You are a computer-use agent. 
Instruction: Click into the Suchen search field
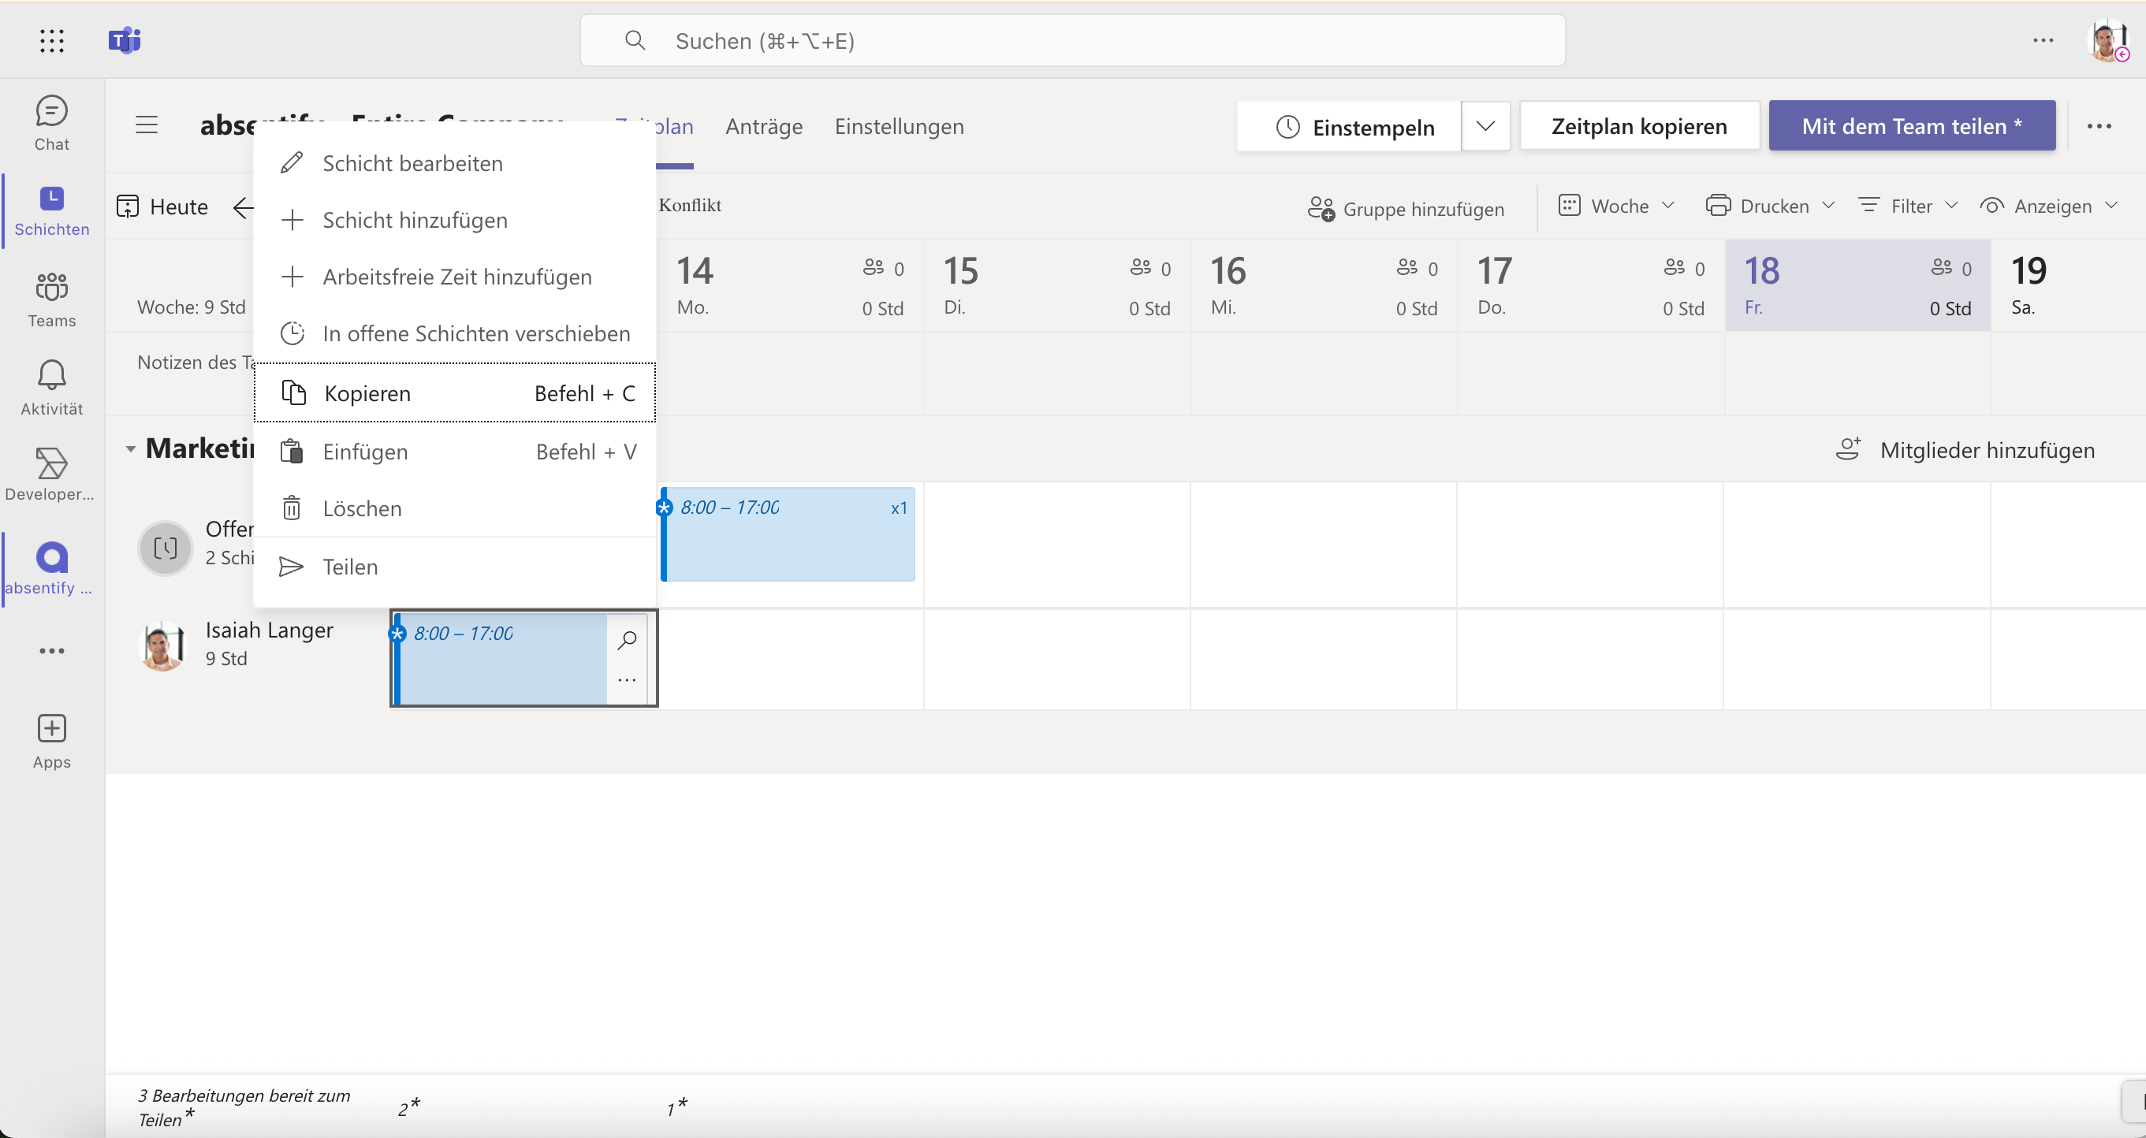tap(1072, 41)
